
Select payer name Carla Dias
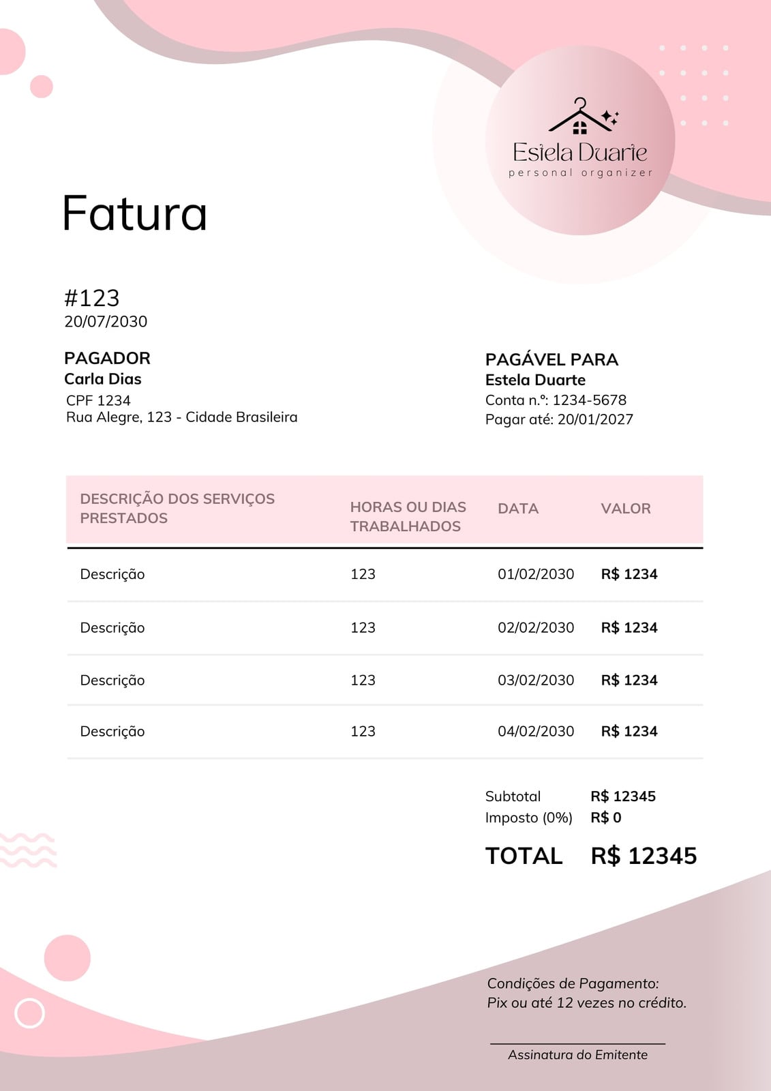coord(103,379)
